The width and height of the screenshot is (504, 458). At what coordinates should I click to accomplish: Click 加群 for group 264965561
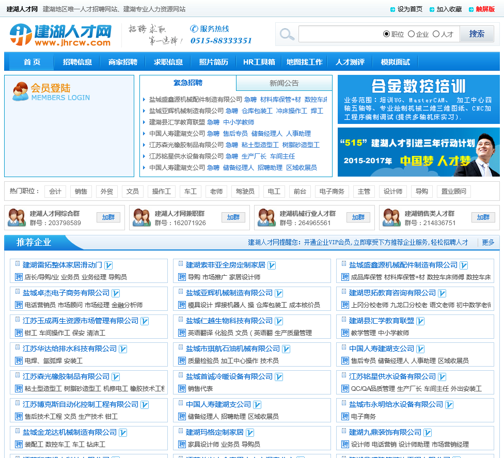coord(358,217)
